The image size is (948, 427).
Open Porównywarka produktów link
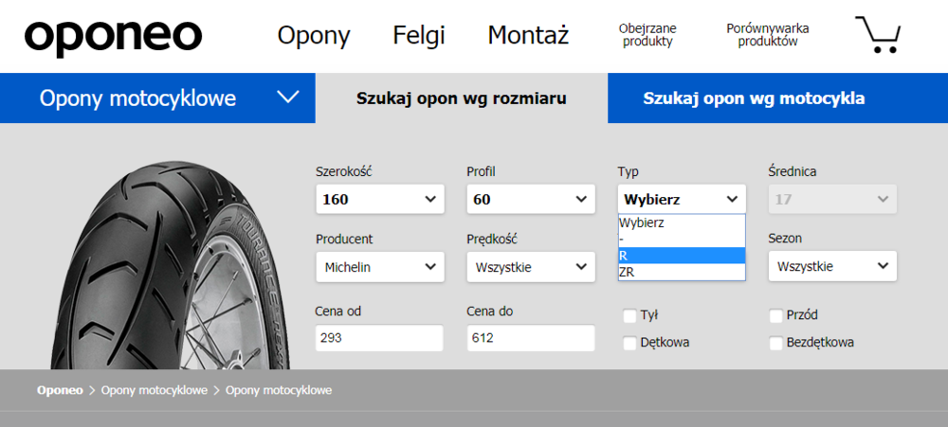click(x=768, y=35)
